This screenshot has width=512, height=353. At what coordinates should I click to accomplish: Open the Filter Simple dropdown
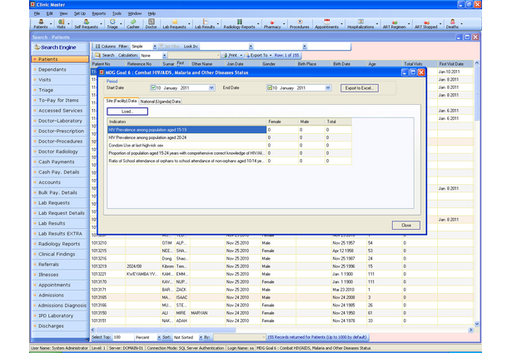[155, 47]
